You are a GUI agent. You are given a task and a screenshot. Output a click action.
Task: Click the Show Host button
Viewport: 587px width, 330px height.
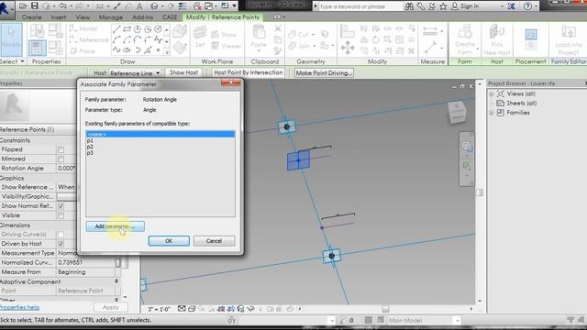[183, 72]
